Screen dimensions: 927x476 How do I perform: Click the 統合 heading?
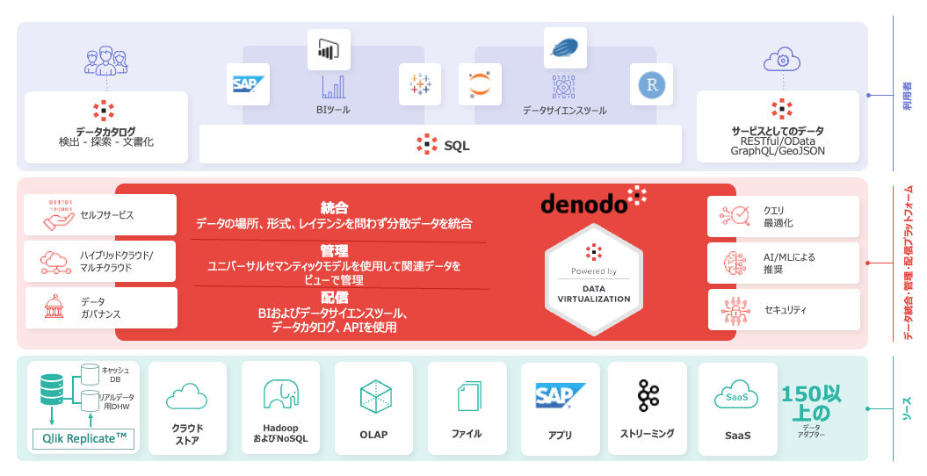coord(335,208)
